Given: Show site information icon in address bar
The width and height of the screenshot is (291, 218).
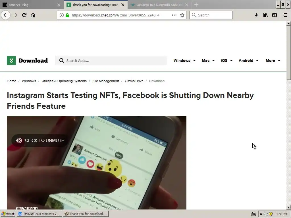Looking at the screenshot, I should pos(61,15).
